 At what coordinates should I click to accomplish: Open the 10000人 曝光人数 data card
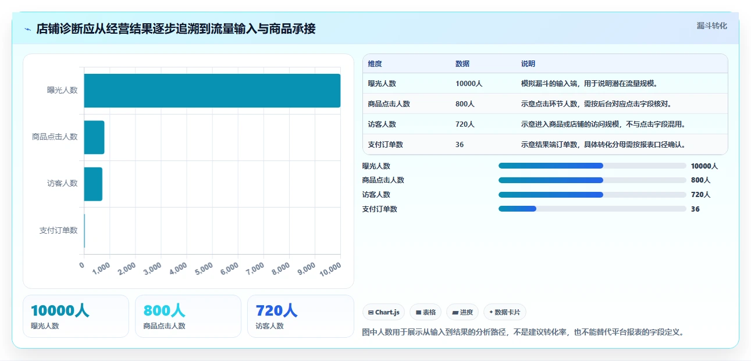point(76,316)
